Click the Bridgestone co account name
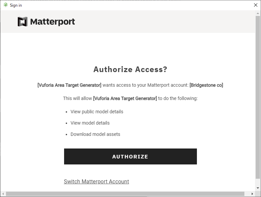The image size is (261, 197). pos(206,85)
